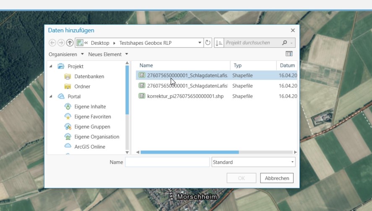Click the Name input field
372x211 pixels.
point(167,162)
